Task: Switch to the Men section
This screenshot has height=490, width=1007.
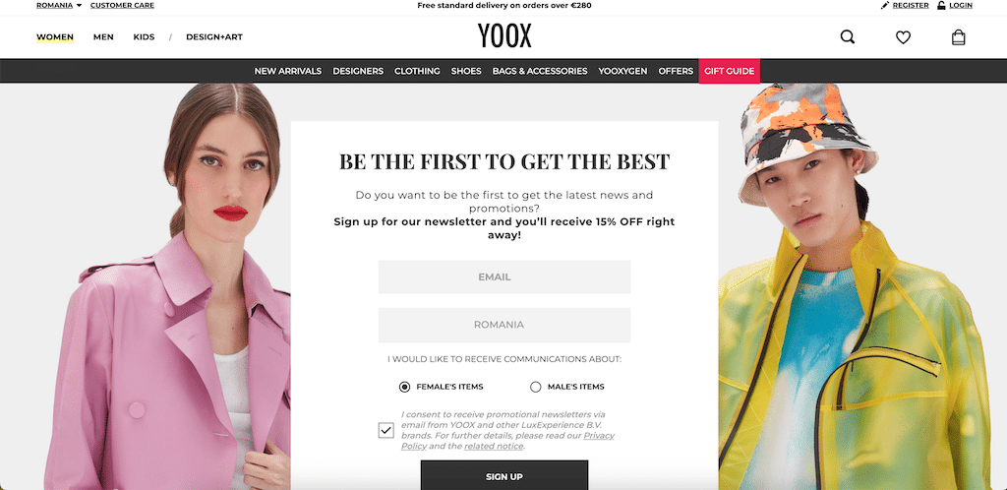Action: click(103, 37)
